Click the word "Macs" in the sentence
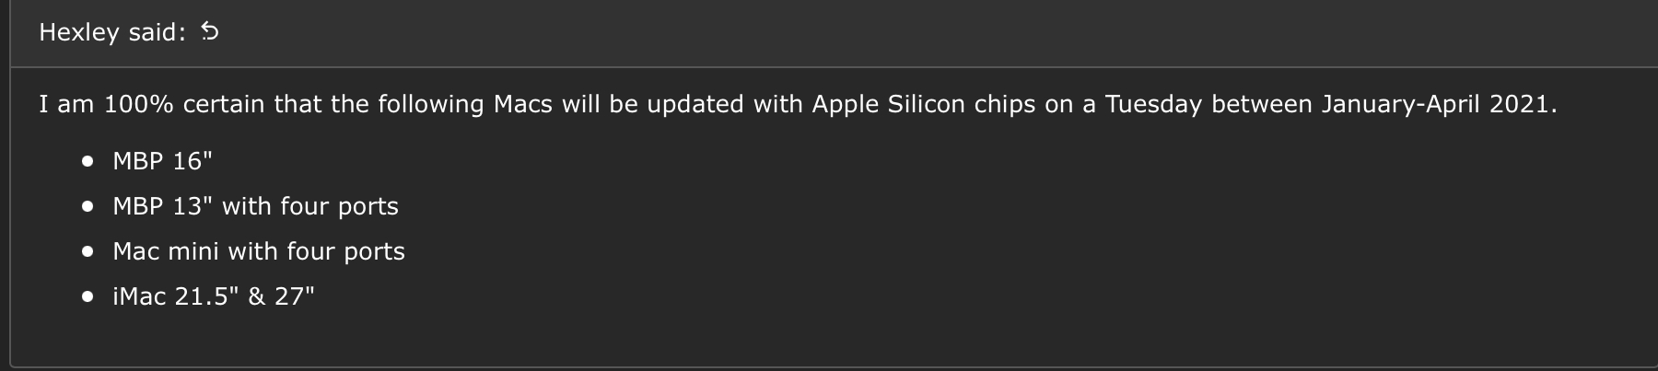This screenshot has width=1658, height=371. point(522,104)
